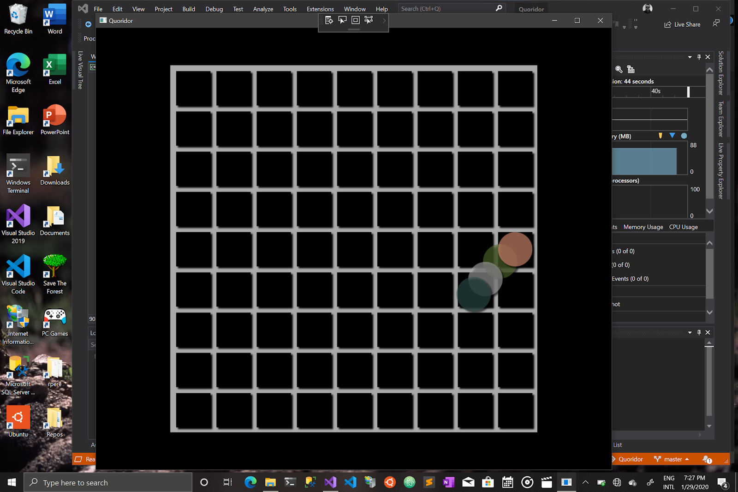Start a Live Share session
The image size is (738, 492).
[x=682, y=24]
